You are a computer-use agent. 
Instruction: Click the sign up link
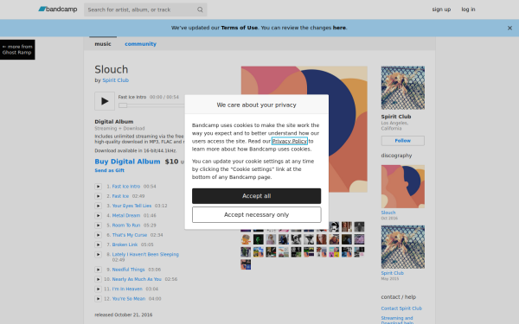(x=441, y=10)
